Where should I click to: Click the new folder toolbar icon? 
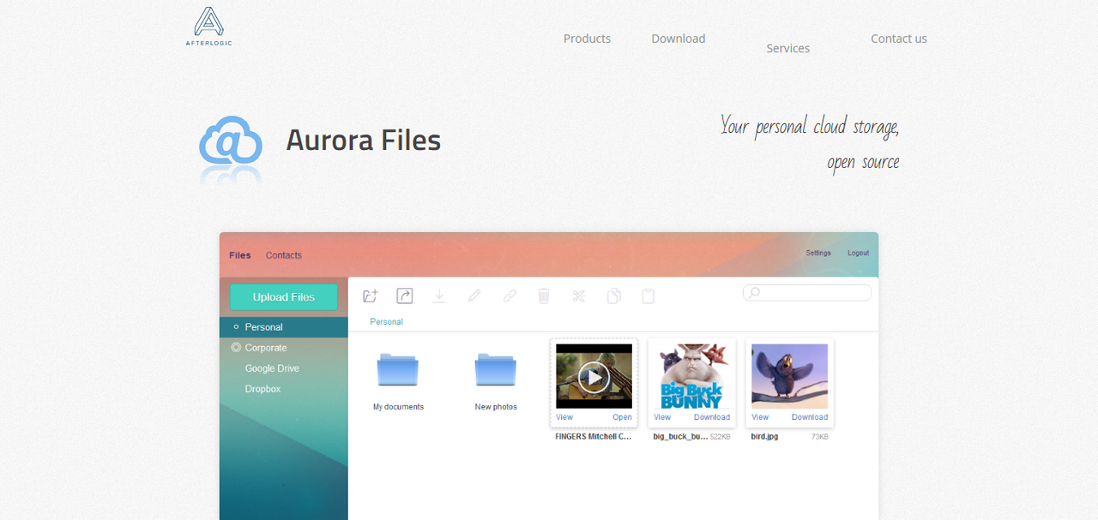pos(371,296)
